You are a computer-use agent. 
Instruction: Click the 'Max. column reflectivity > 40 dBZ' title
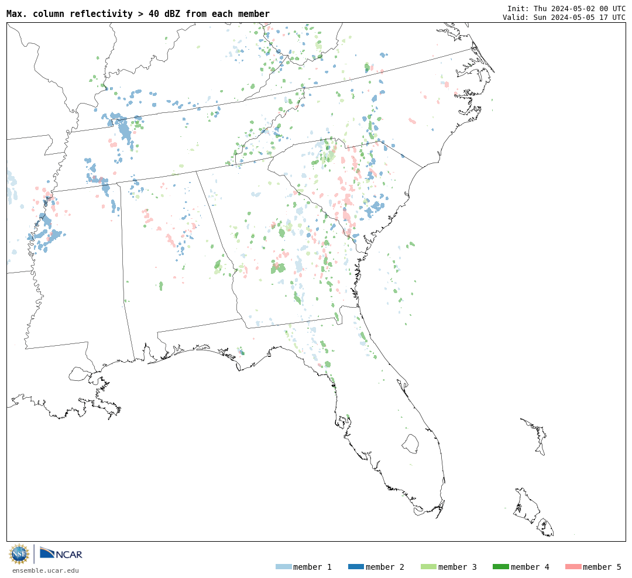tap(138, 13)
